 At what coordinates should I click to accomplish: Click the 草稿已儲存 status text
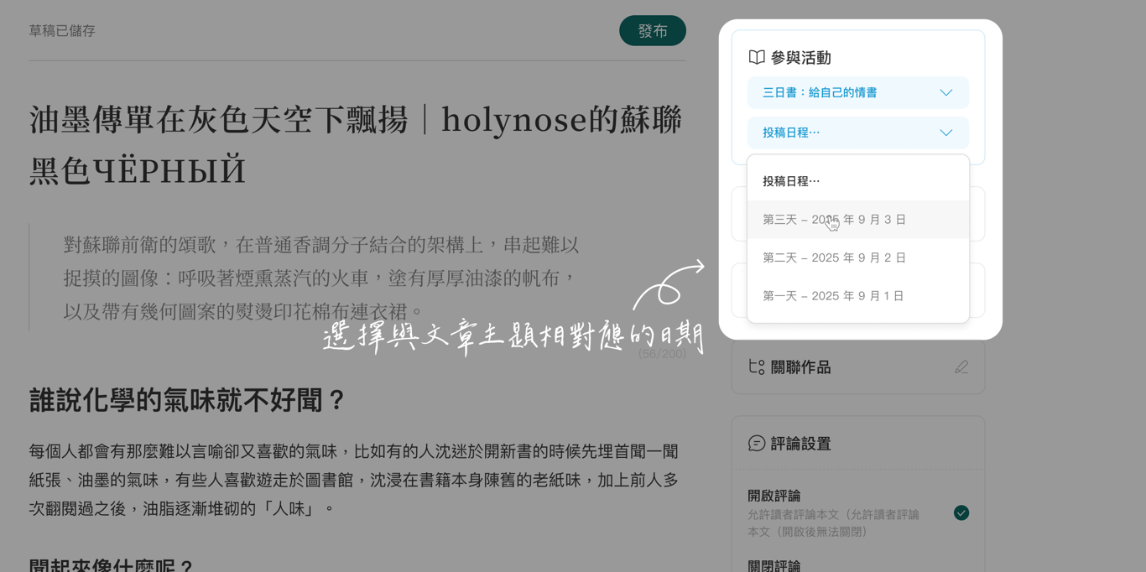(x=62, y=31)
